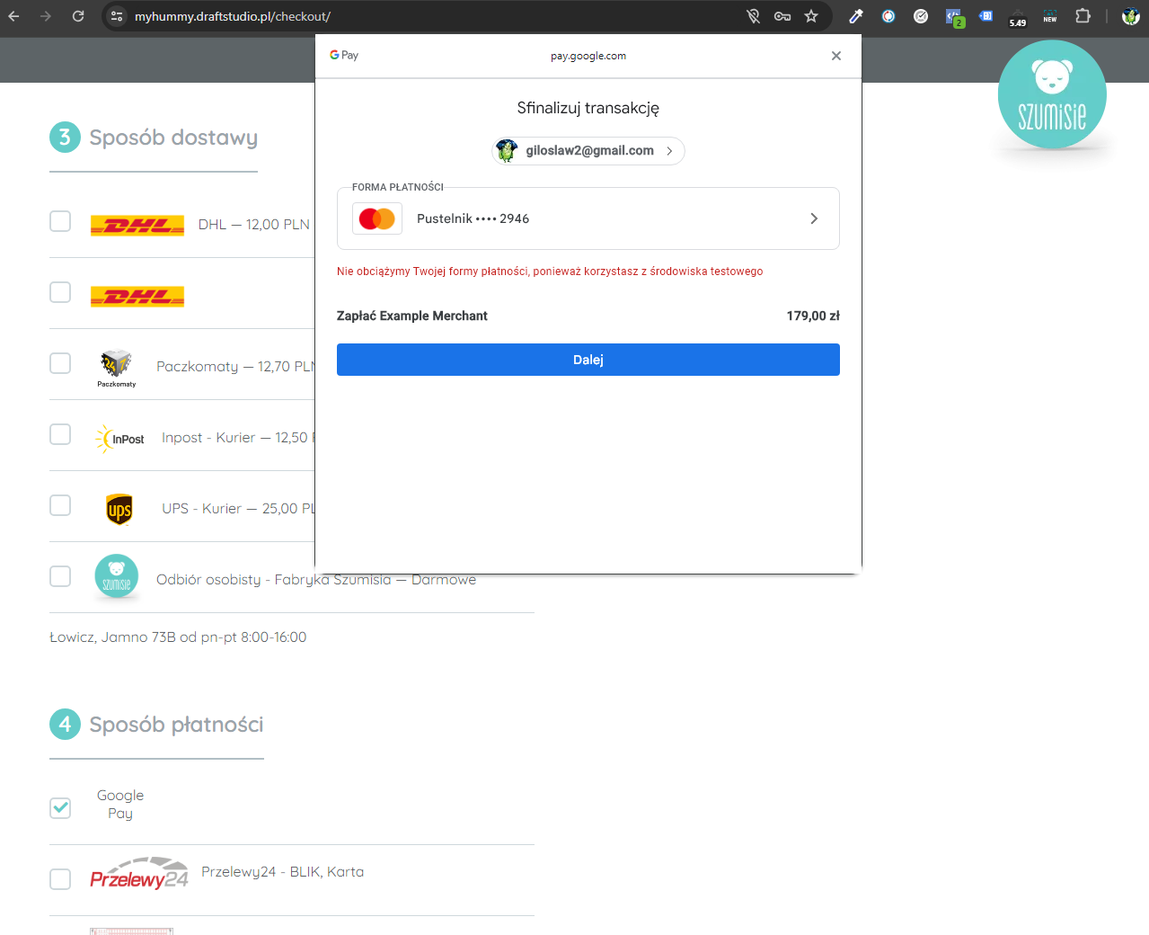Click the eyedropper extension icon
Image resolution: width=1149 pixels, height=935 pixels.
point(856,16)
